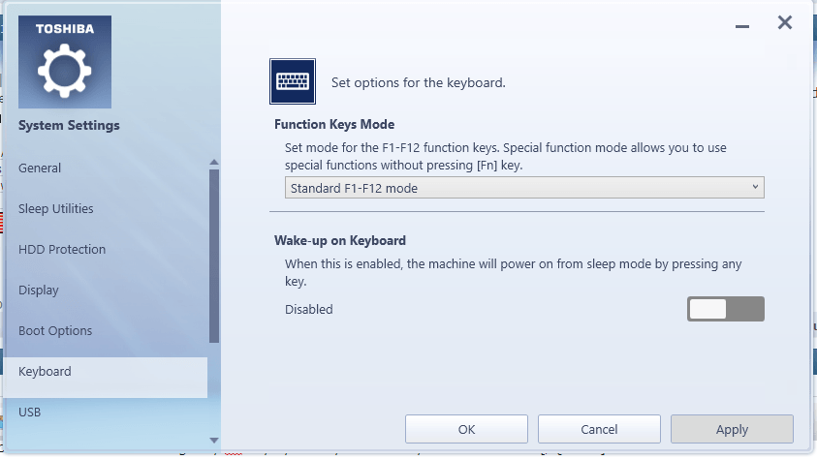
Task: Open the General settings section
Action: [40, 168]
